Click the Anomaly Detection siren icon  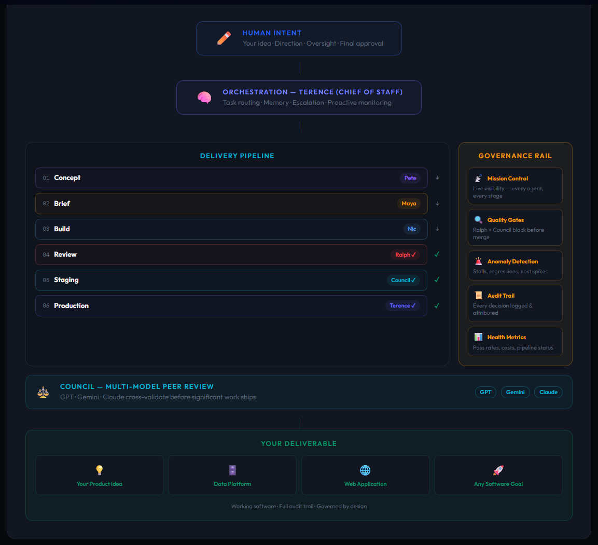[478, 261]
